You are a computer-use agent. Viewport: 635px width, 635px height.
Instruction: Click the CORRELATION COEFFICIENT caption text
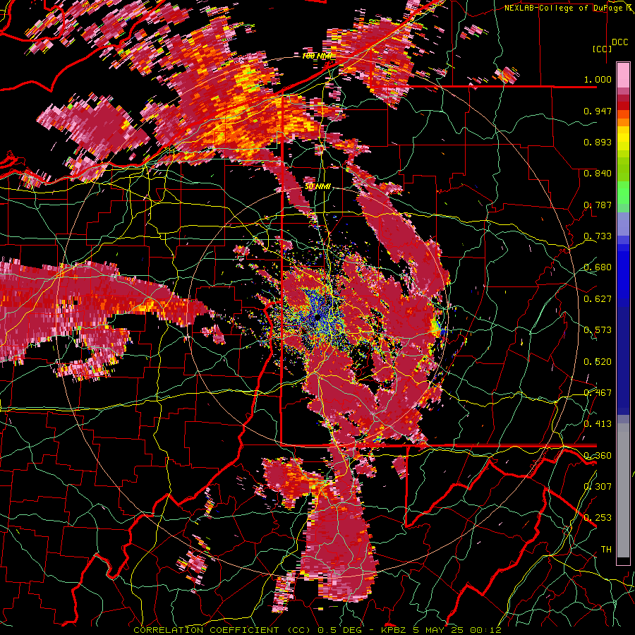coord(206,630)
